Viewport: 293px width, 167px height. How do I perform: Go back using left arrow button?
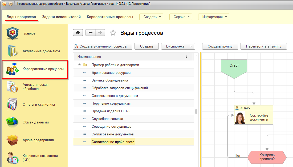[x=91, y=32]
